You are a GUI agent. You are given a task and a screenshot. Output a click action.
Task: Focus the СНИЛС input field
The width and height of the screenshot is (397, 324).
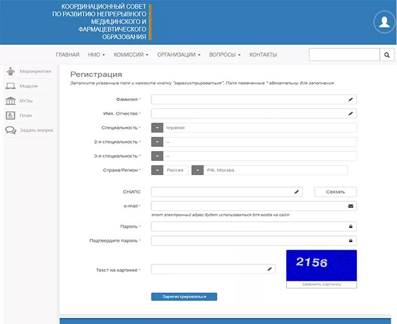[x=227, y=192]
